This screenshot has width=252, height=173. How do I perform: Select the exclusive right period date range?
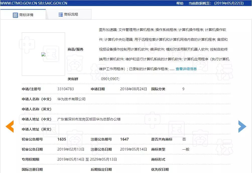[x=87, y=159]
